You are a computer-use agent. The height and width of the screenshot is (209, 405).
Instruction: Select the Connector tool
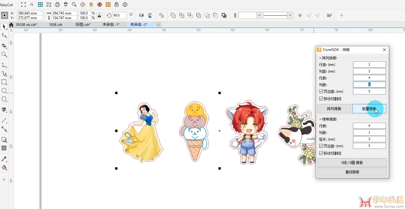coord(4,129)
